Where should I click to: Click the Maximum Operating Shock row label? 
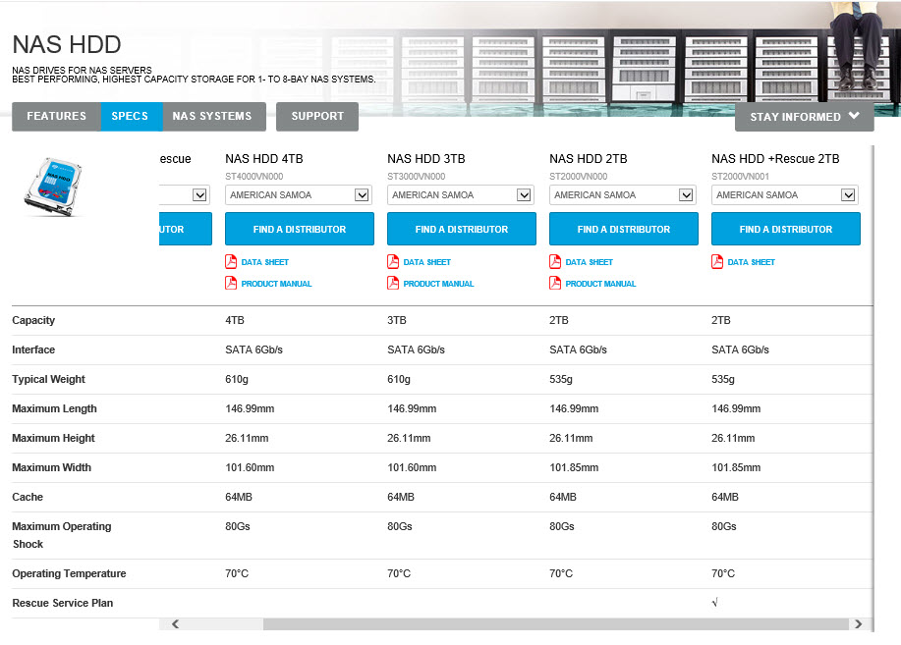(62, 535)
